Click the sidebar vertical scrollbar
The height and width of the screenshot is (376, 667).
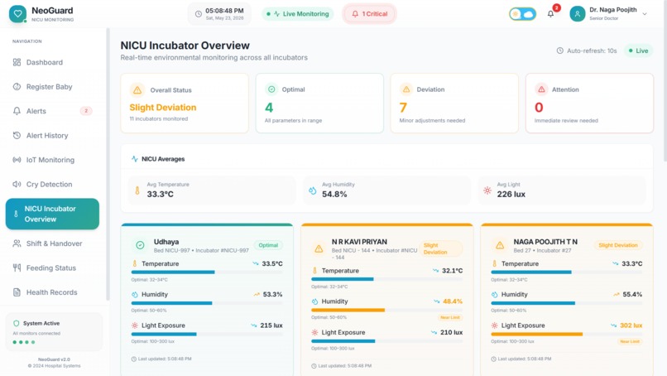pos(108,164)
